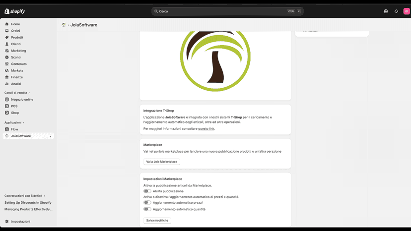Open the Sidekick icon in top bar
411x231 pixels.
click(386, 11)
